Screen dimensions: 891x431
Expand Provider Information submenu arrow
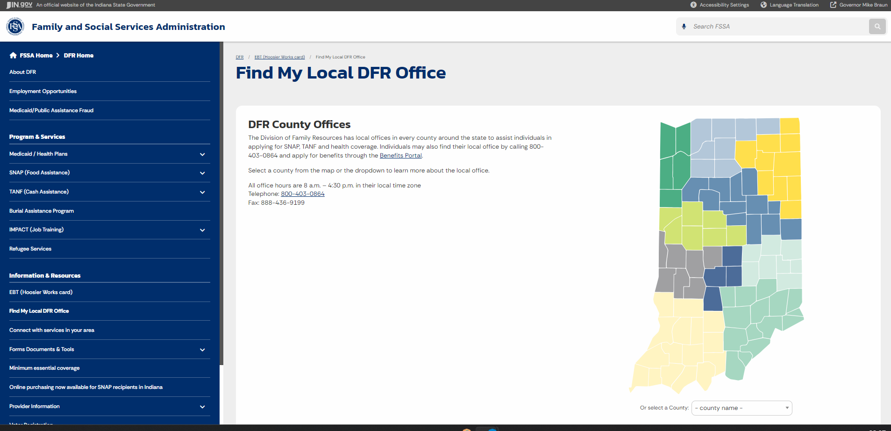(202, 407)
